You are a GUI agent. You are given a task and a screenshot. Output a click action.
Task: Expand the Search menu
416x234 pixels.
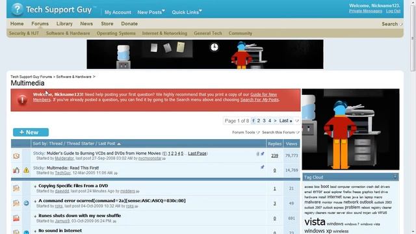(392, 24)
